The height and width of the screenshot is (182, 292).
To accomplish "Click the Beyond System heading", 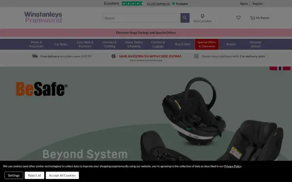I will click(85, 154).
